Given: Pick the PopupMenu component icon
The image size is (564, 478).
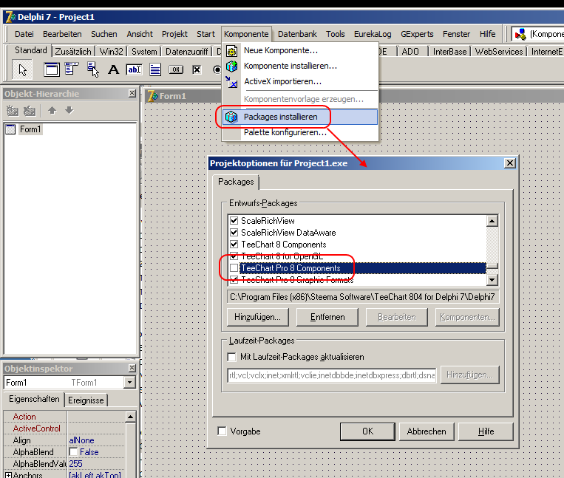Looking at the screenshot, I should tap(93, 69).
